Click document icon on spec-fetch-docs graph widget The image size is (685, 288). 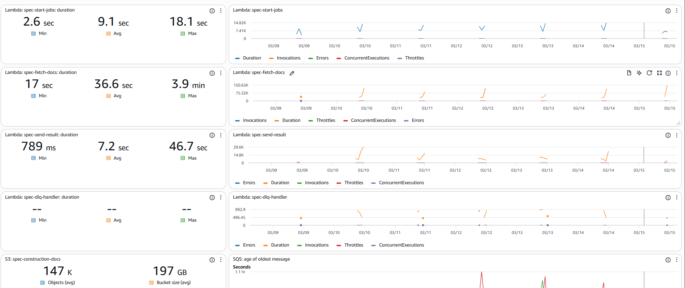coord(629,73)
